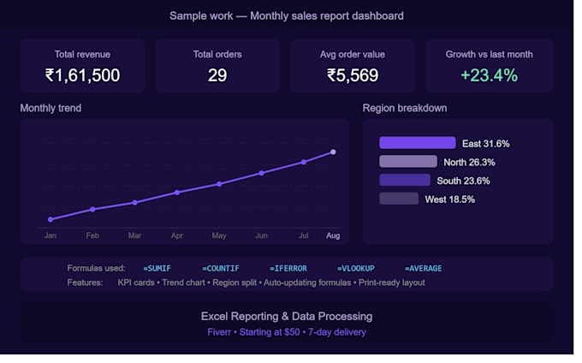Click the Jul axis label
582x363 pixels.
[304, 235]
